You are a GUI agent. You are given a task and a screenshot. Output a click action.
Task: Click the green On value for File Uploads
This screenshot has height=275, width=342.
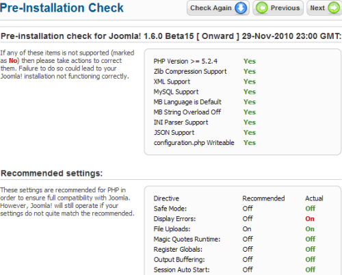click(310, 229)
